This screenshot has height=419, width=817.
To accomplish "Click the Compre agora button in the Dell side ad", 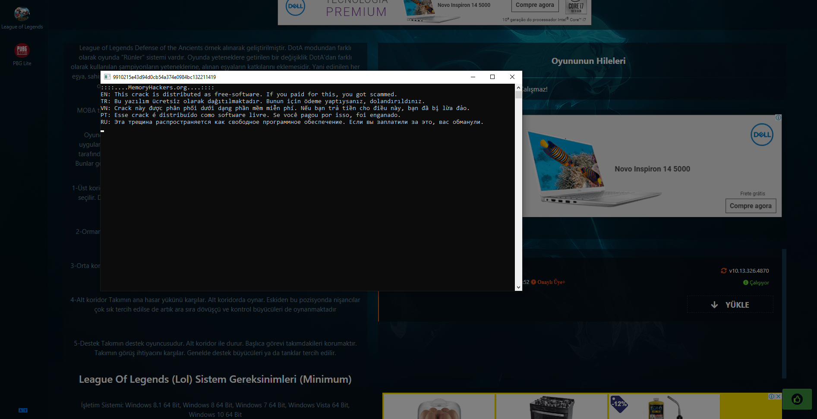I will point(751,206).
